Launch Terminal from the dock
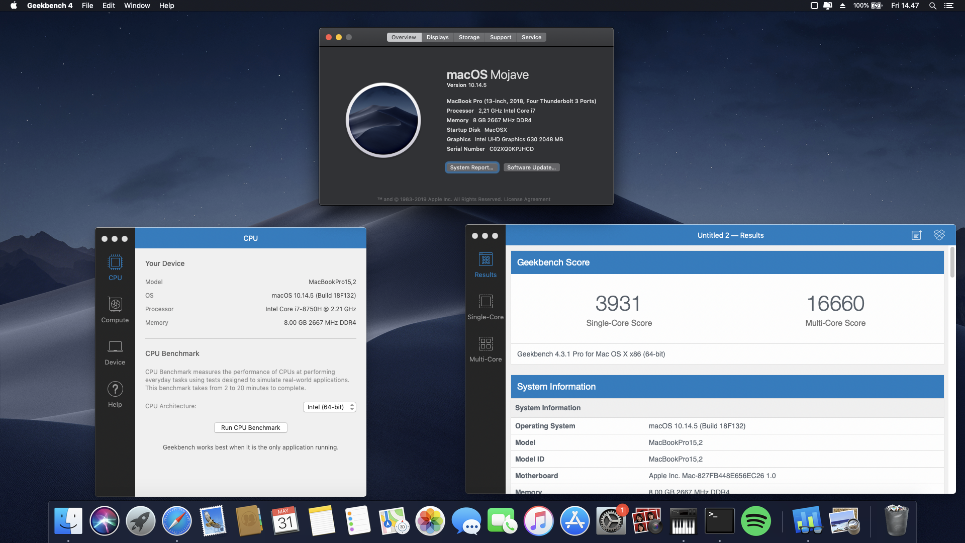 click(719, 521)
